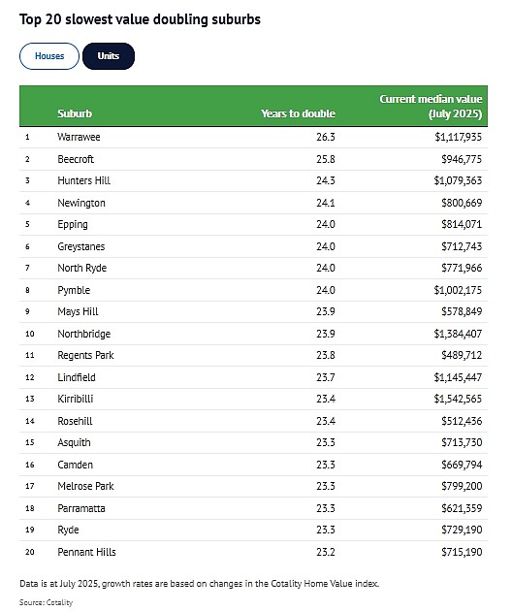Click the Current median value header
Screen dimensions: 512x611
coord(431,107)
